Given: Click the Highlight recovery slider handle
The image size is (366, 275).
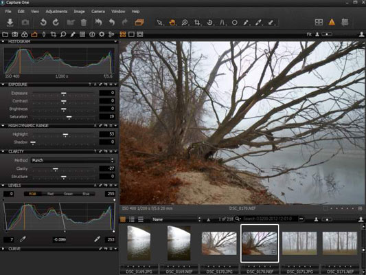Looking at the screenshot, I should point(66,135).
